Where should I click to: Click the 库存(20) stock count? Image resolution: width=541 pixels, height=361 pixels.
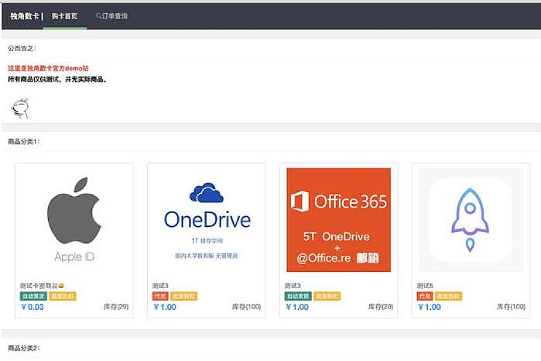[381, 306]
